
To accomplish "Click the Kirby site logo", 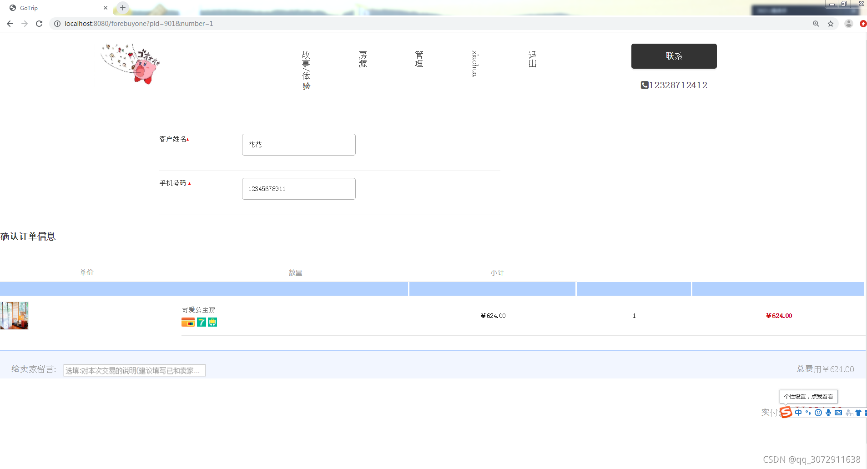I will [131, 63].
